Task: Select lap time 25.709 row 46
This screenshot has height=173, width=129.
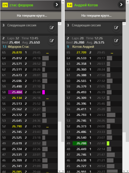Action: (x=17, y=160)
